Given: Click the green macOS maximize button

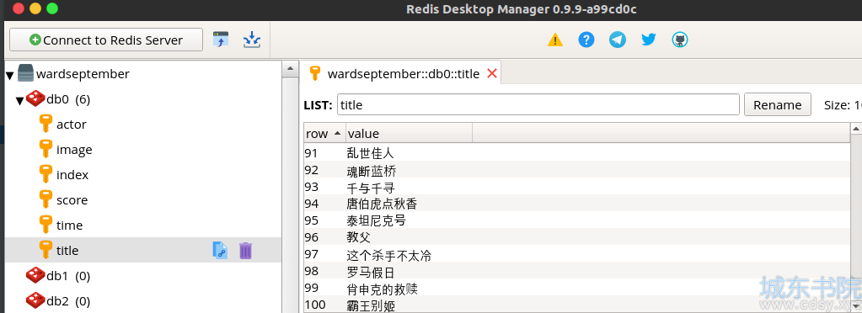Looking at the screenshot, I should (52, 8).
